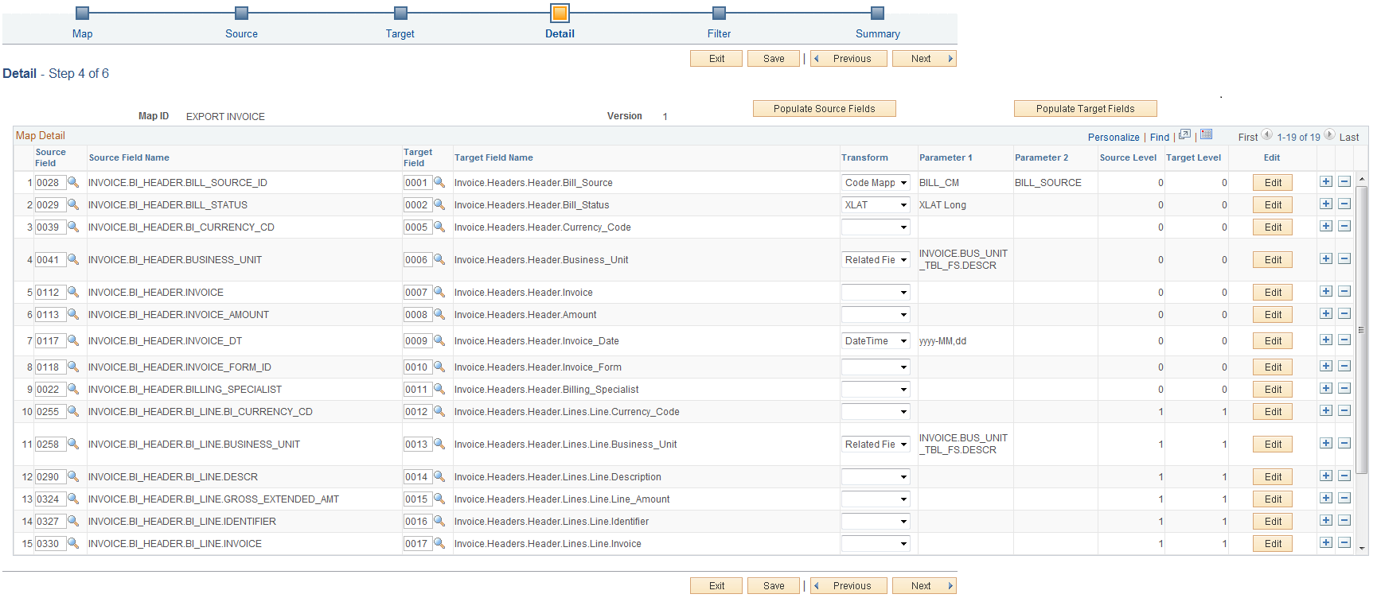Open Transform dropdown for Currency_Code header row
The image size is (1377, 598).
(876, 227)
